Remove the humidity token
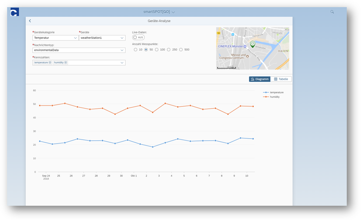Image resolution: width=361 pixels, height=220 pixels. pyautogui.click(x=66, y=63)
